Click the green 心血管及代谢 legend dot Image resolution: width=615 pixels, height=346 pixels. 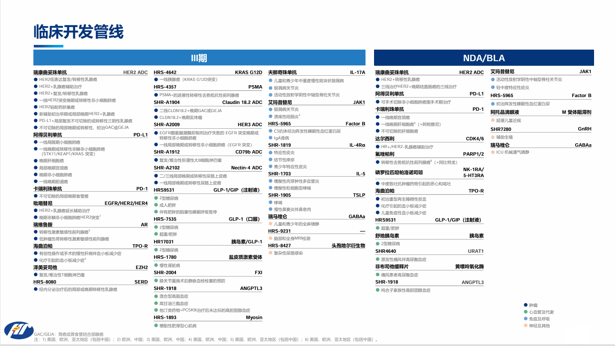tap(526, 312)
